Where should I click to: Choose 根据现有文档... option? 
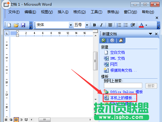(123, 70)
